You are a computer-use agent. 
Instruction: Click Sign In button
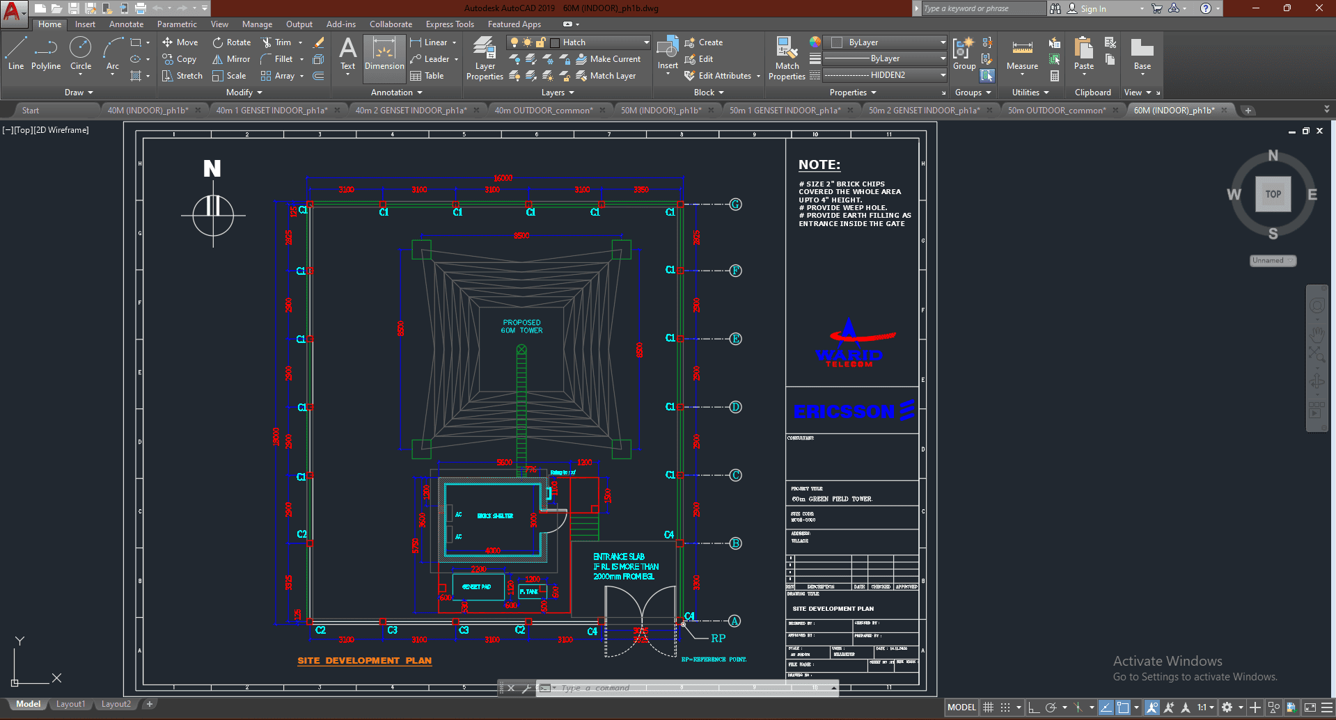pyautogui.click(x=1092, y=9)
